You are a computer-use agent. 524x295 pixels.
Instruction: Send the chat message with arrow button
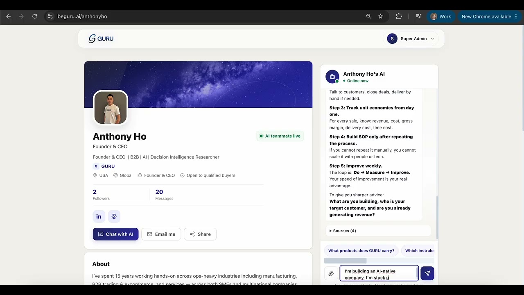tap(427, 273)
